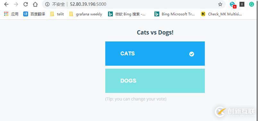
Task: Open the Check_MK Multisite bookmark
Action: pos(221,14)
